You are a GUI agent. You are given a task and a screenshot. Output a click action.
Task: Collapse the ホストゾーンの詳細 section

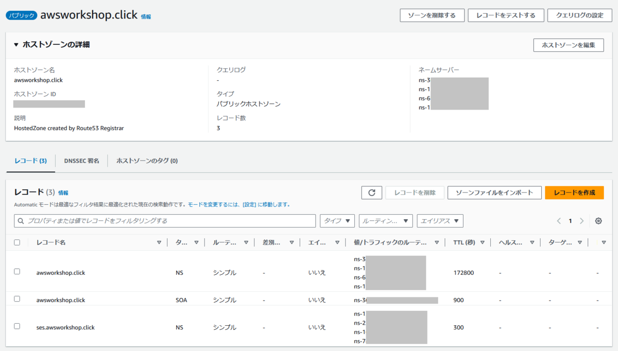(16, 45)
